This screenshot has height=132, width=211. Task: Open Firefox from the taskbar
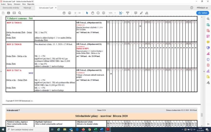pos(83,129)
